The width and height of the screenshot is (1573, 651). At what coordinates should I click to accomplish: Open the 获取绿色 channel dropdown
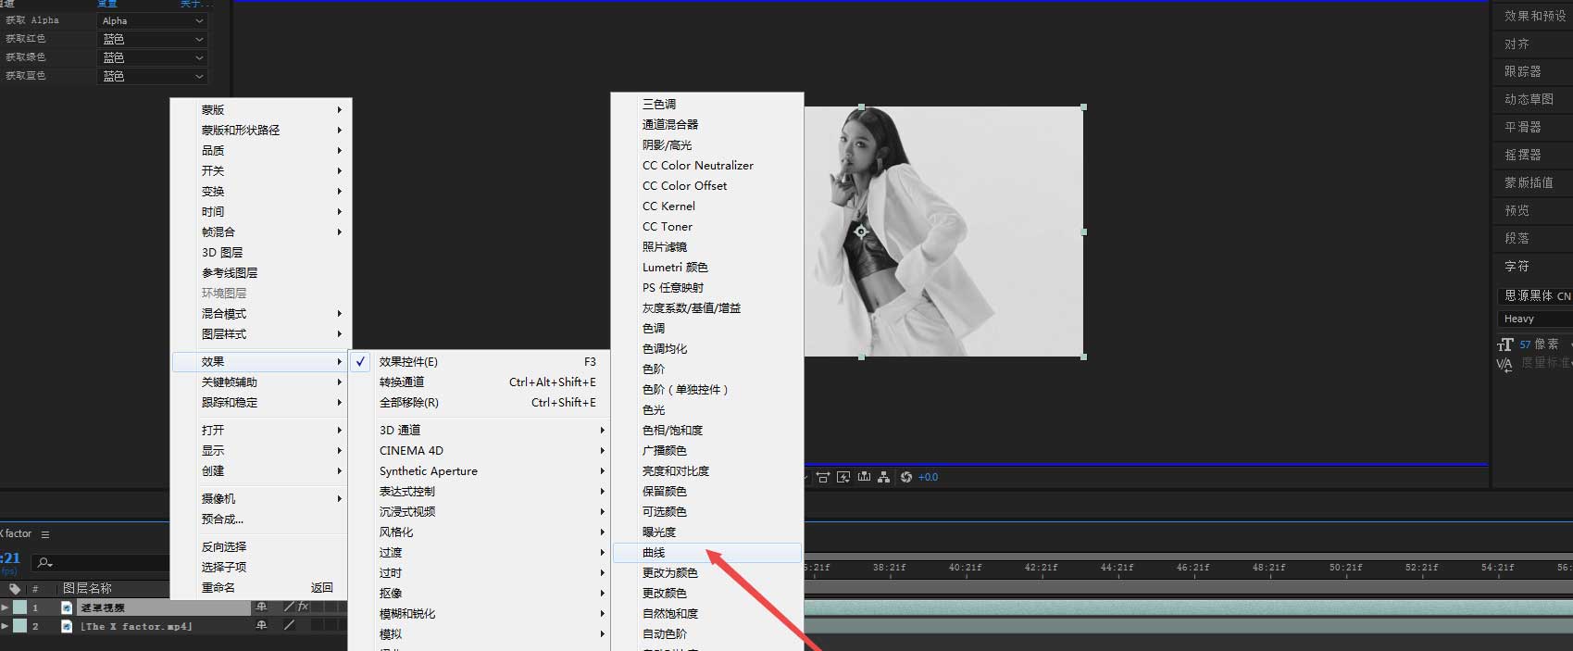tap(152, 57)
